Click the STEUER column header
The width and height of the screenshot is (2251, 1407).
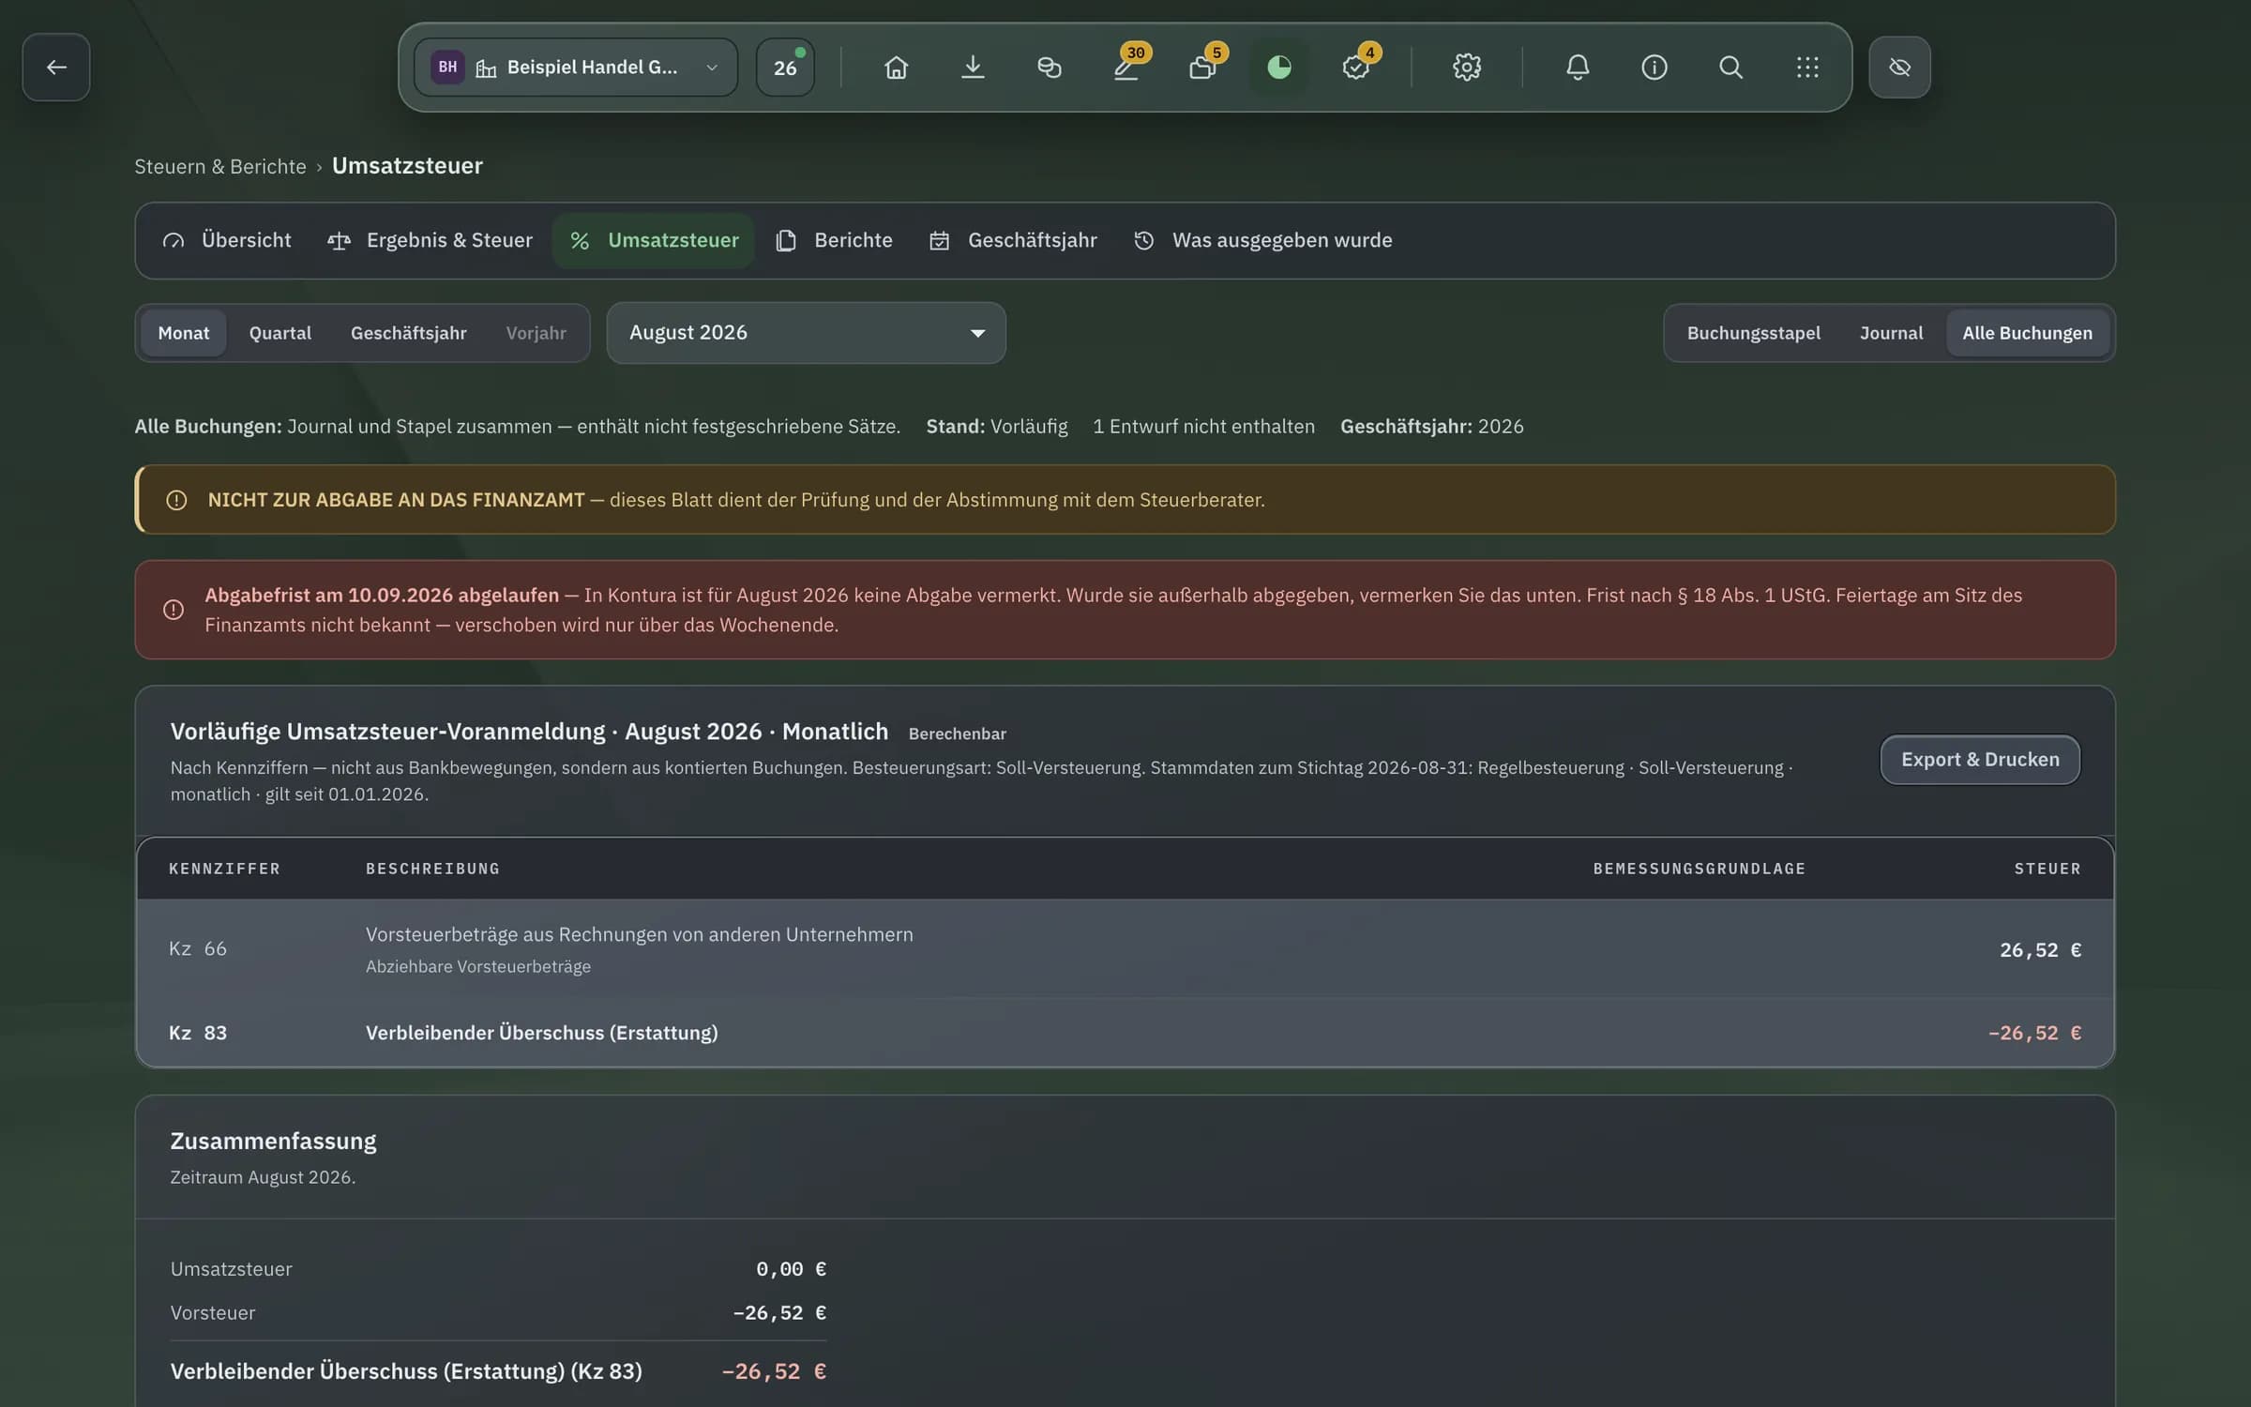[x=2047, y=869]
